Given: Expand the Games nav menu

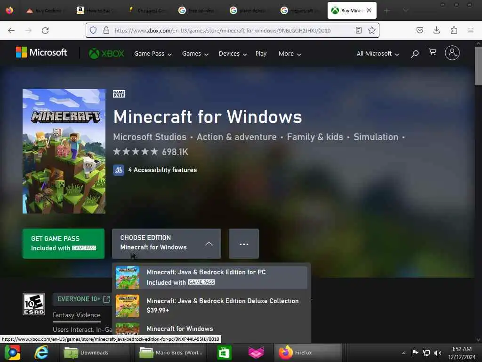Looking at the screenshot, I should point(195,54).
